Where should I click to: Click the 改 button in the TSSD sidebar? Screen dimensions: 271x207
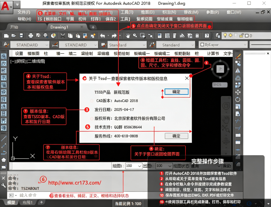4,64
